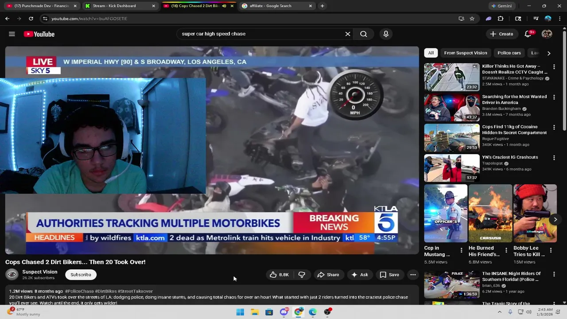Play 'Cops Find 11kg of Cocaine' thumbnail
Viewport: 567px width, 319px height.
pyautogui.click(x=452, y=138)
